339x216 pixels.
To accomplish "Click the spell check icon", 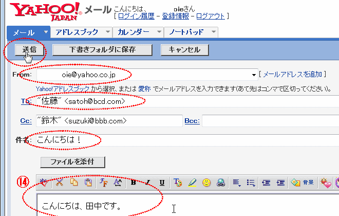I will (x=45, y=182).
